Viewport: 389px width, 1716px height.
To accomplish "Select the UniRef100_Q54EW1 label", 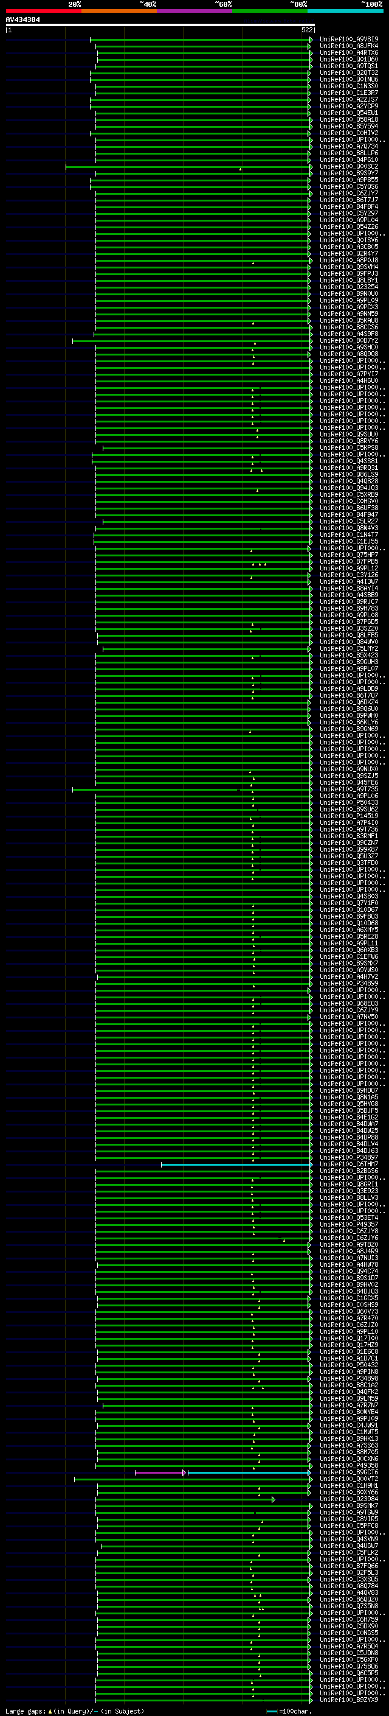I will pos(349,113).
